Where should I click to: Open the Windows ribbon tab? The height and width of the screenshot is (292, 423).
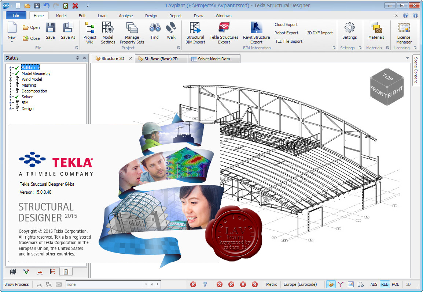tap(223, 16)
